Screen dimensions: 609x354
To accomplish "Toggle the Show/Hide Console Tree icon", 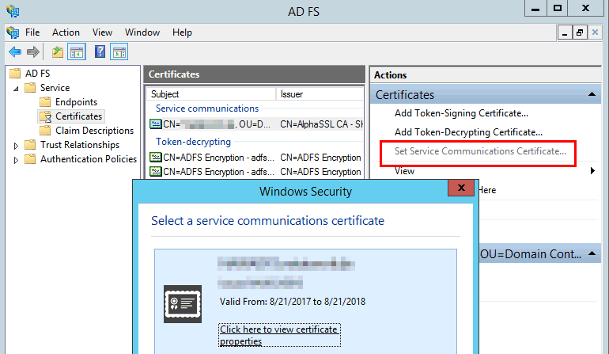I will (x=77, y=51).
